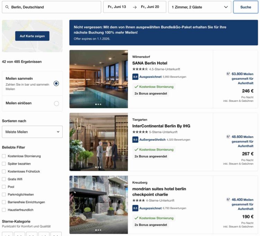Screen dimensions: 260x236
Task: Open the InterContinental Berlin lobby photo
Action: (99, 142)
